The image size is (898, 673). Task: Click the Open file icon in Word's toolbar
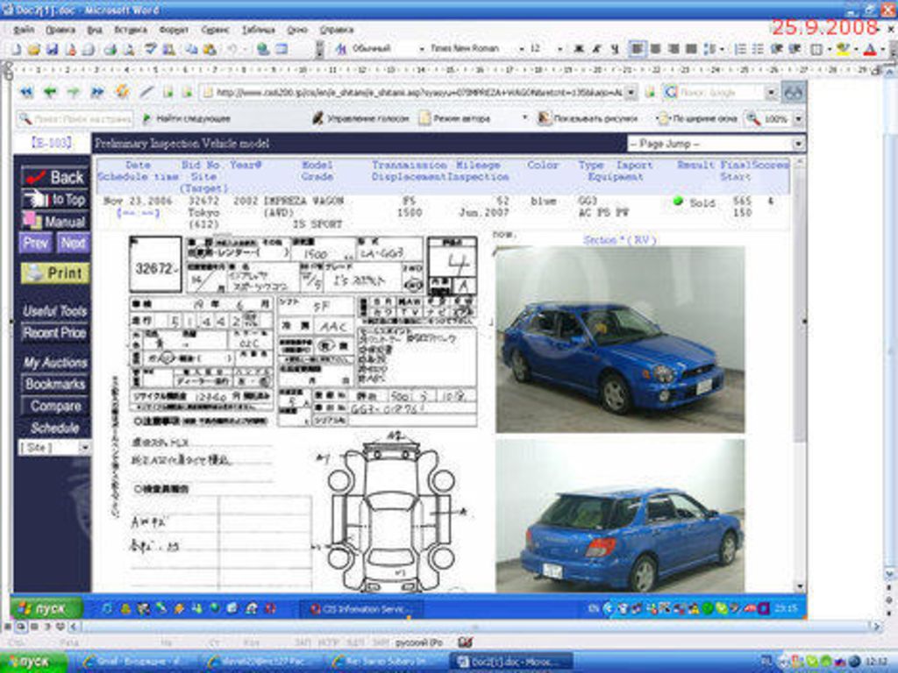point(33,50)
